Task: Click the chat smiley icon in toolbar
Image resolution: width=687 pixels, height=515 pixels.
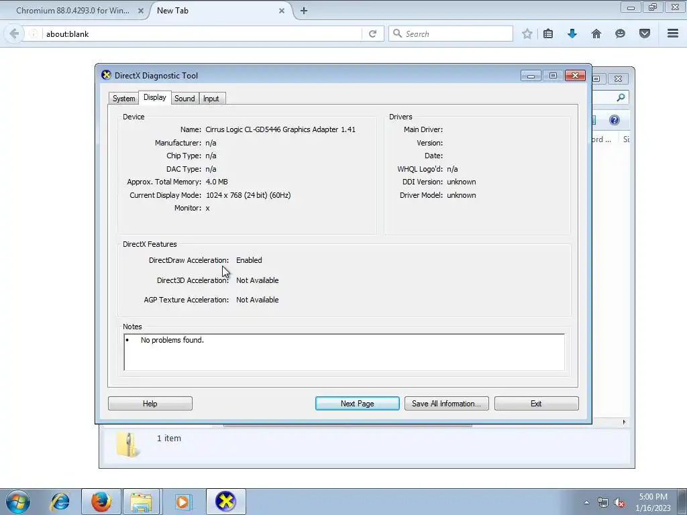Action: (620, 34)
